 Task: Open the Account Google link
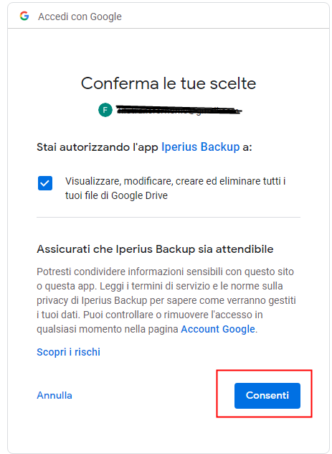[218, 329]
